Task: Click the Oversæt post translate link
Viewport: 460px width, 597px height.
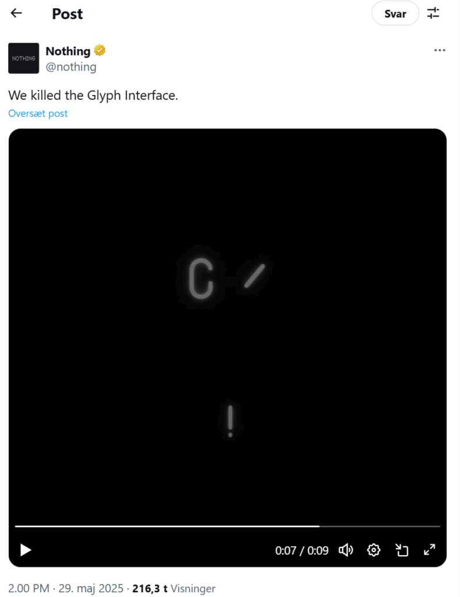Action: 38,114
